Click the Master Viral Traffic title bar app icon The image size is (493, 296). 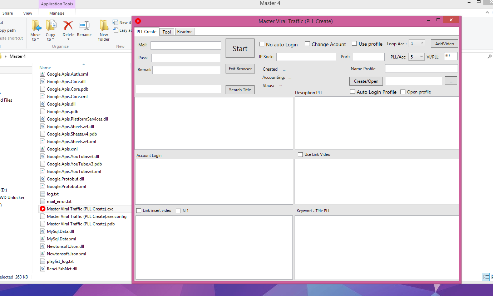point(138,21)
